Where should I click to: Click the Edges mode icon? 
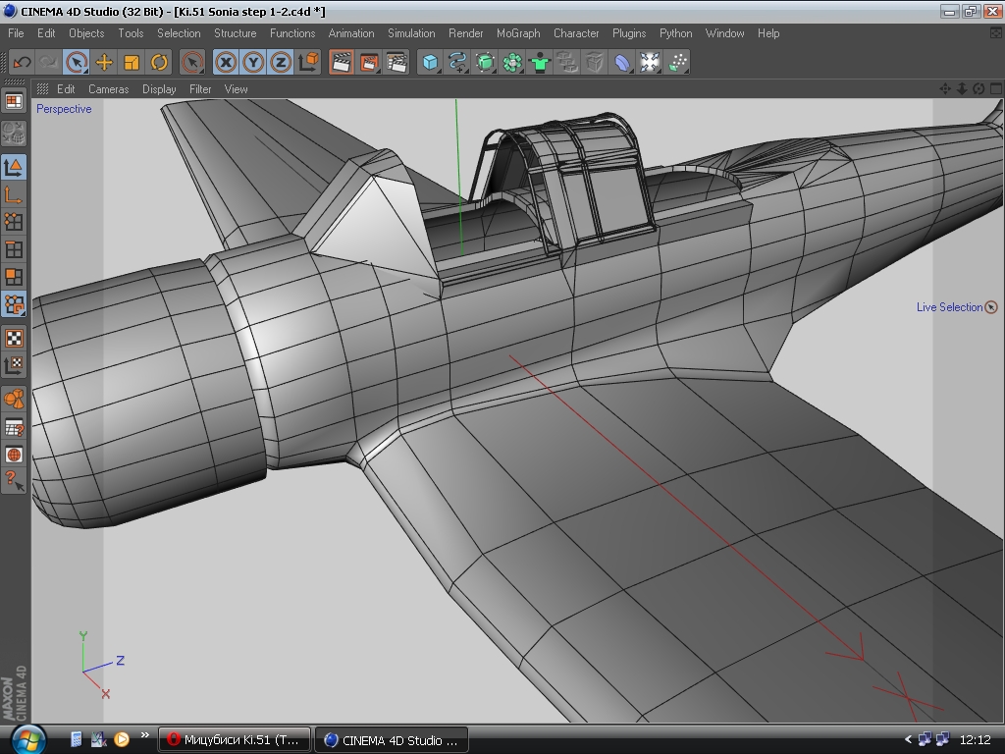coord(14,249)
